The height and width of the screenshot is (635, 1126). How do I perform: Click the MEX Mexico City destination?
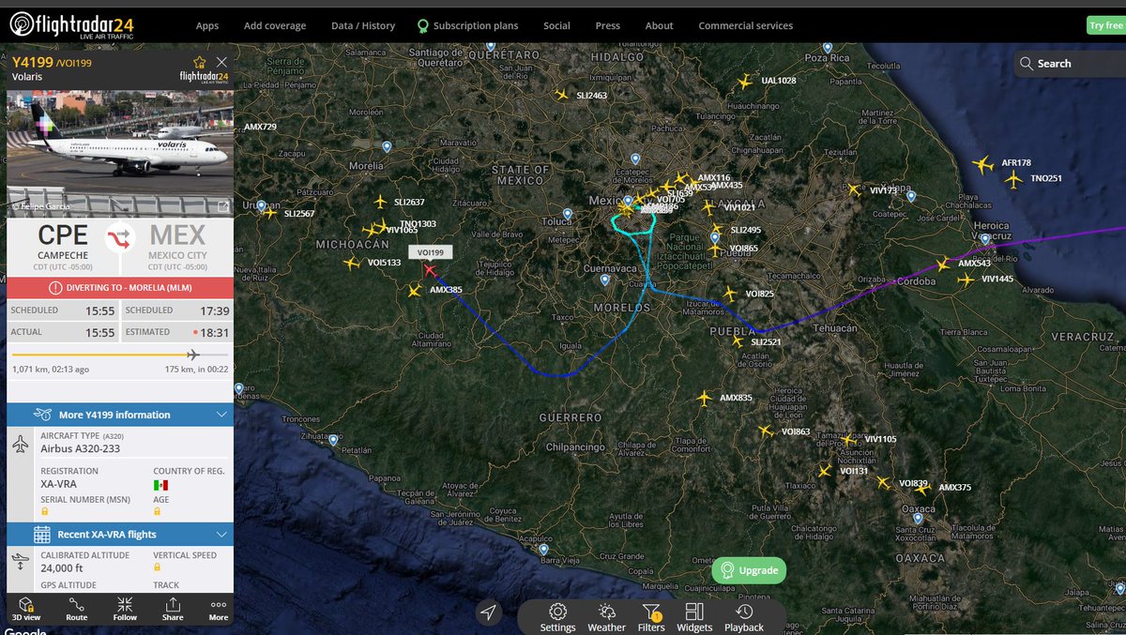177,243
